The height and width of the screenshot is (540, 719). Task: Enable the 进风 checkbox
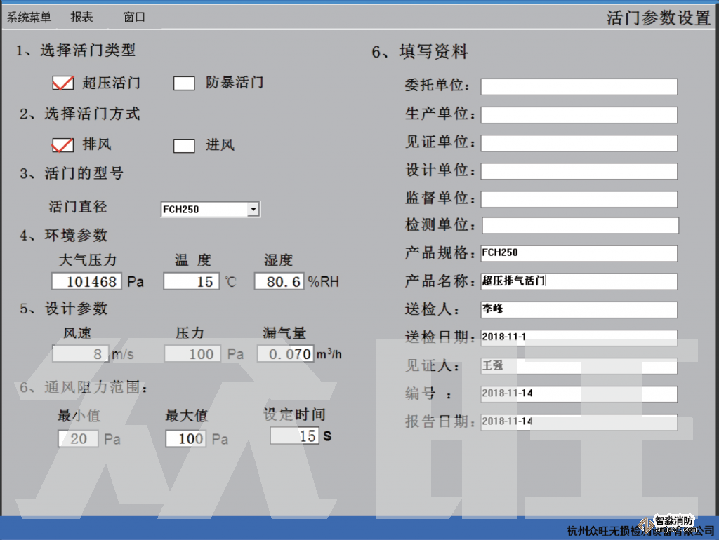tap(184, 146)
